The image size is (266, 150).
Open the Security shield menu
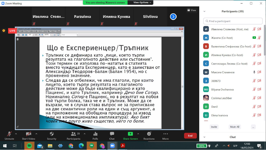52,135
